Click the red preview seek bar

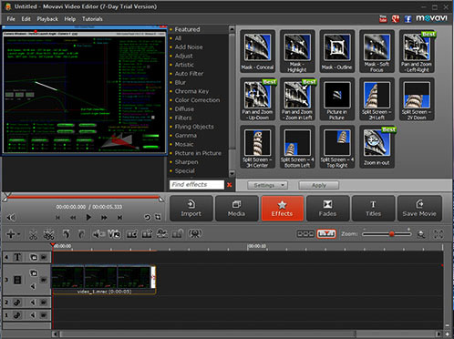click(83, 197)
